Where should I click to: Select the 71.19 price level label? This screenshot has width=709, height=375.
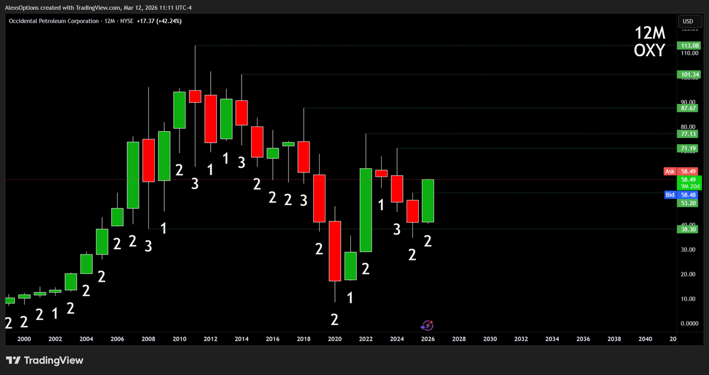[x=688, y=148]
